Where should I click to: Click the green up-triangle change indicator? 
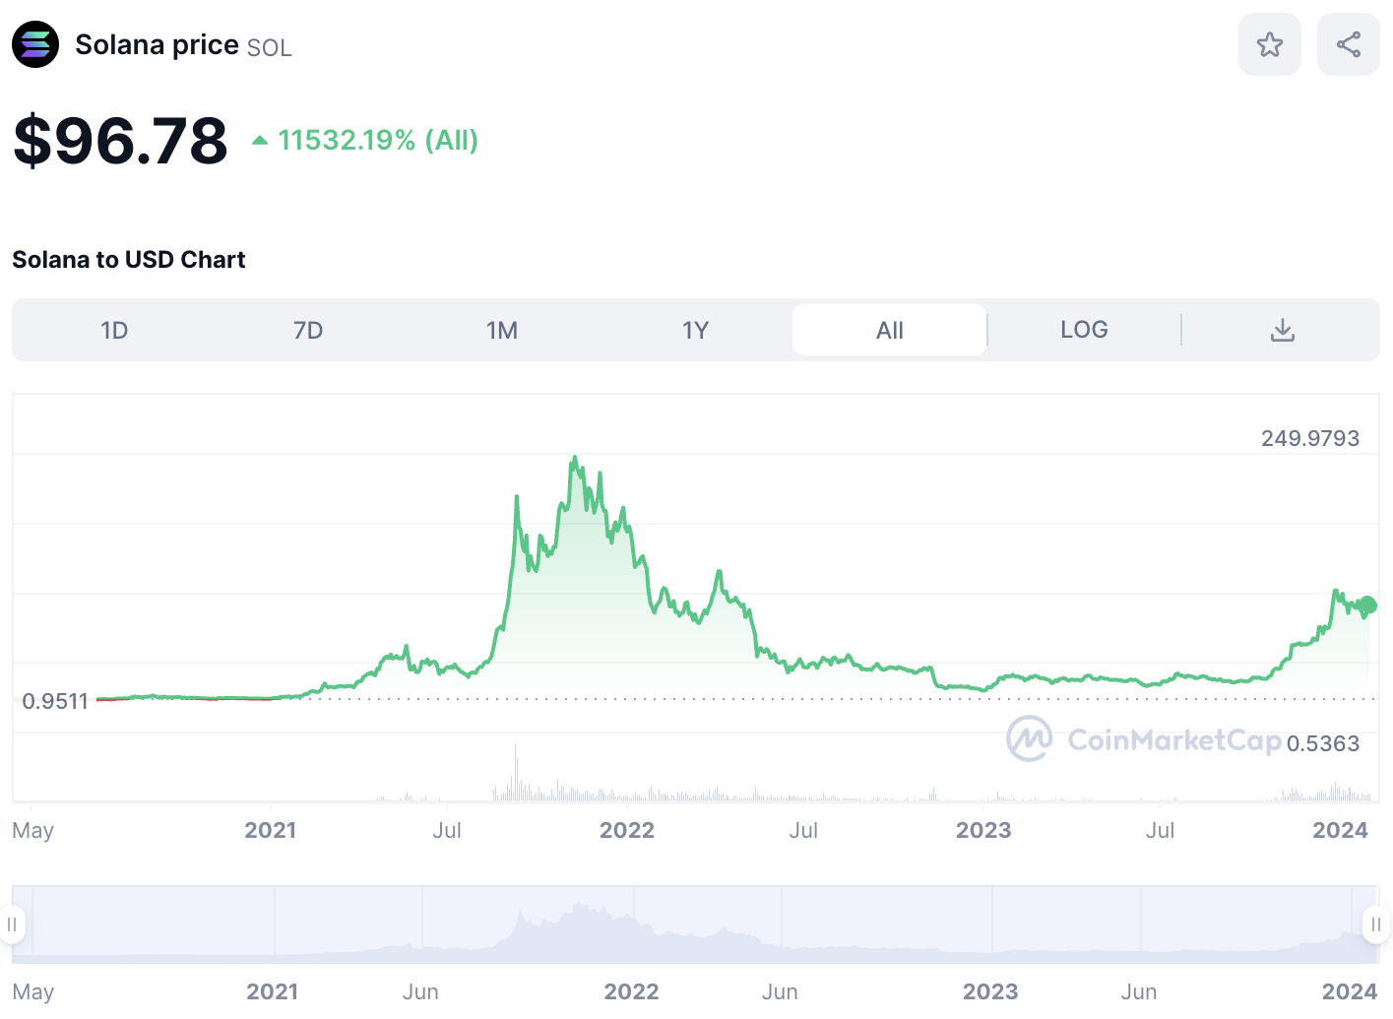(260, 140)
